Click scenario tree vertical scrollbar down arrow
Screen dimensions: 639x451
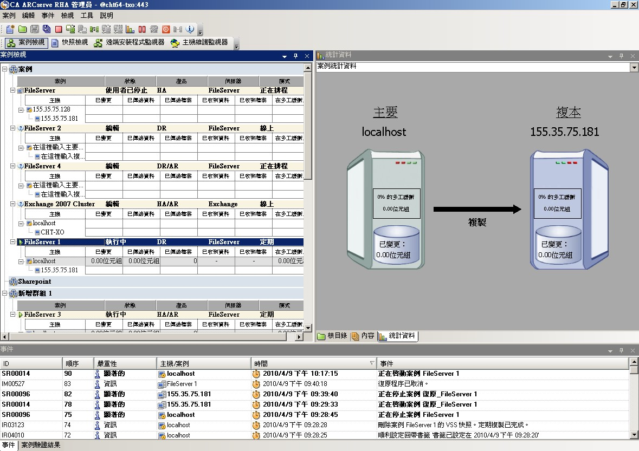click(308, 328)
